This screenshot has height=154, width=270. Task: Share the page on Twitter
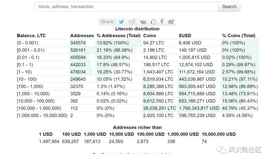pyautogui.click(x=121, y=22)
